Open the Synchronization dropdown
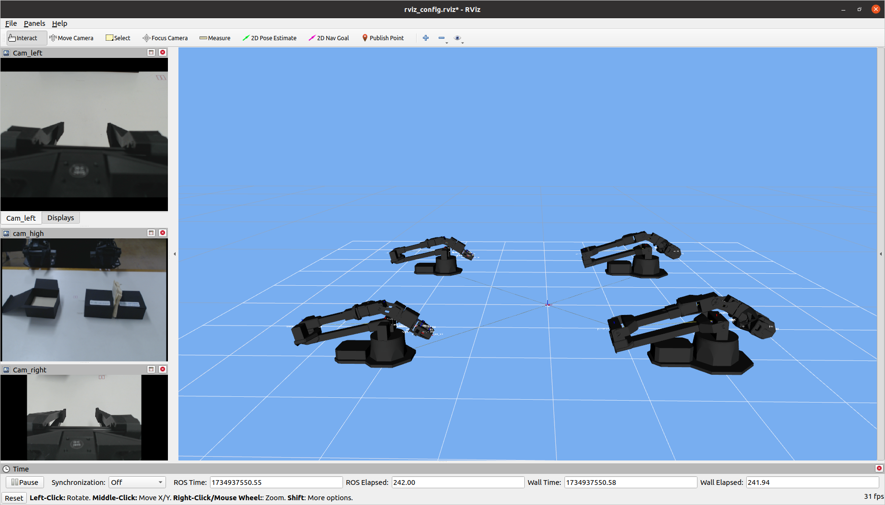The height and width of the screenshot is (505, 885). tap(137, 483)
